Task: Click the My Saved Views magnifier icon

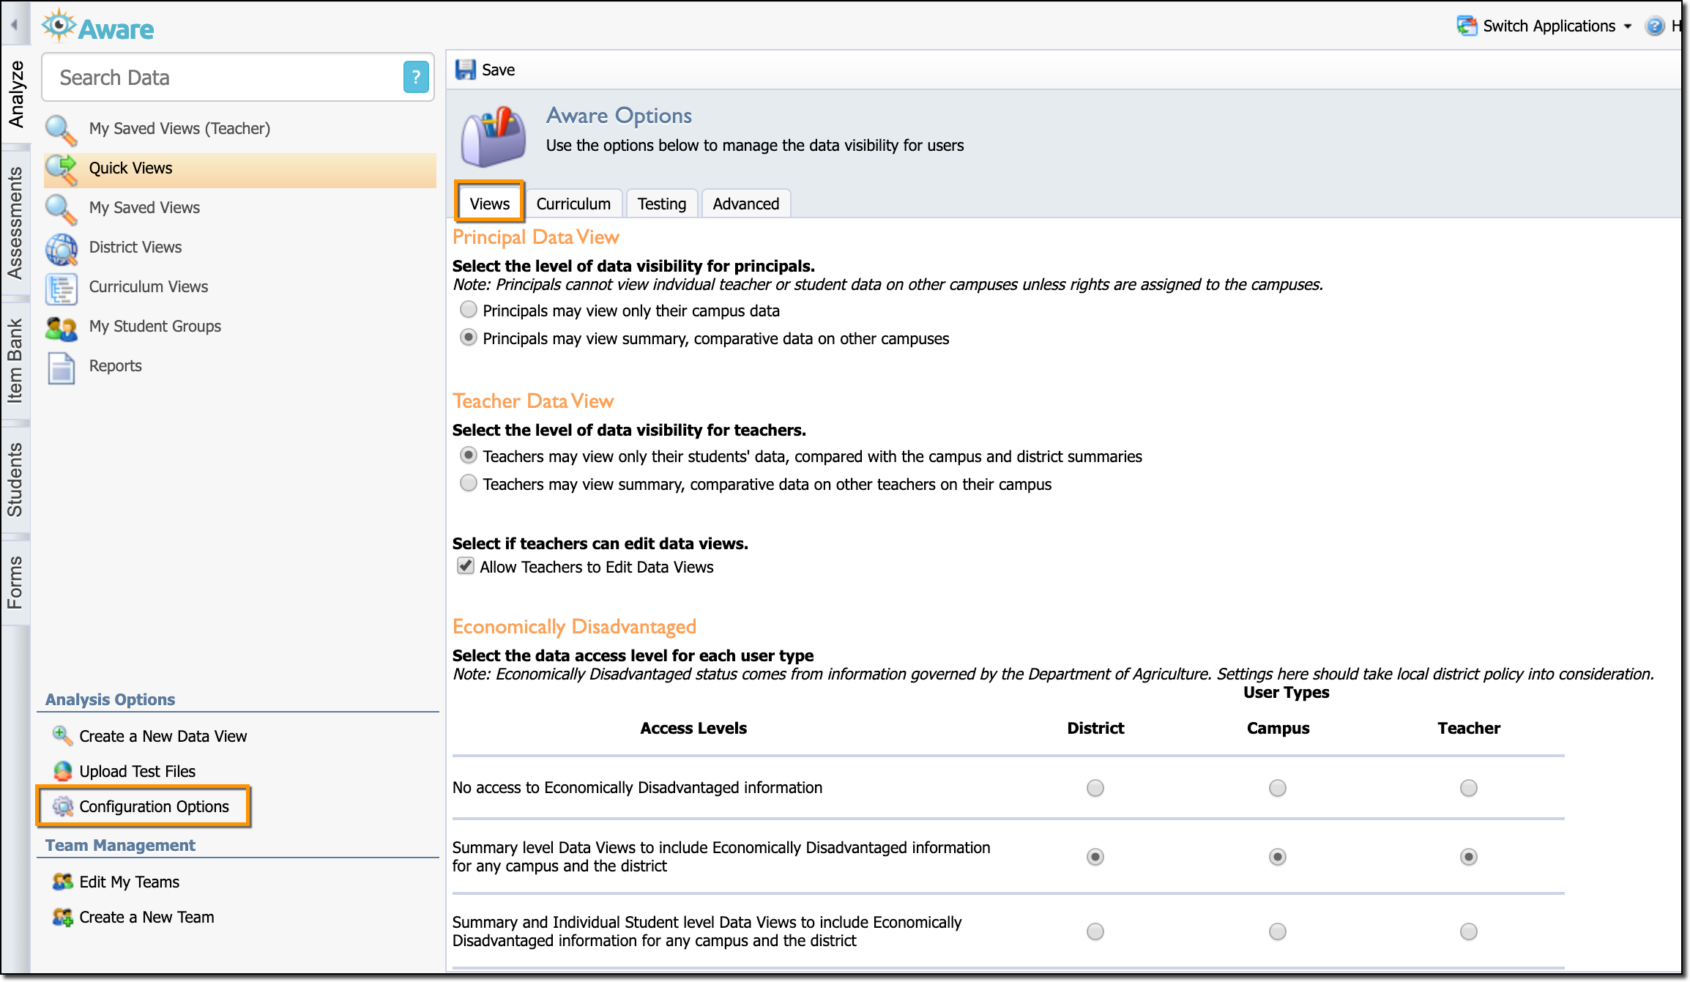Action: pos(61,209)
